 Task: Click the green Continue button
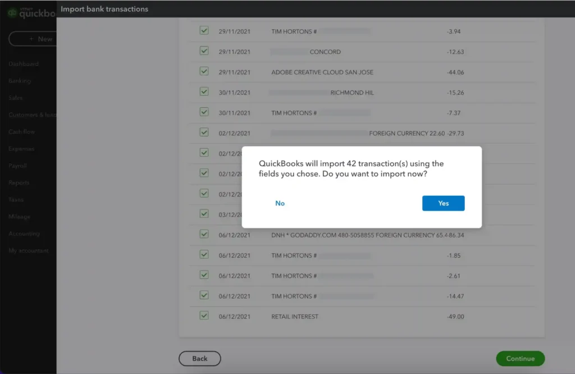click(520, 359)
